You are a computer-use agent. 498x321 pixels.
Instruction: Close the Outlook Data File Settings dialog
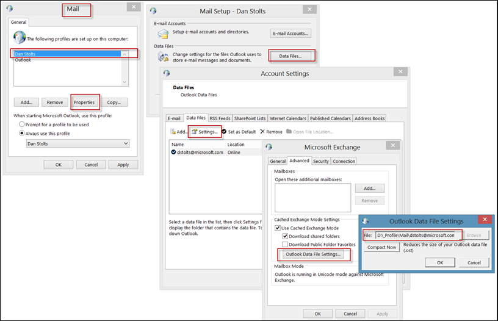click(485, 220)
